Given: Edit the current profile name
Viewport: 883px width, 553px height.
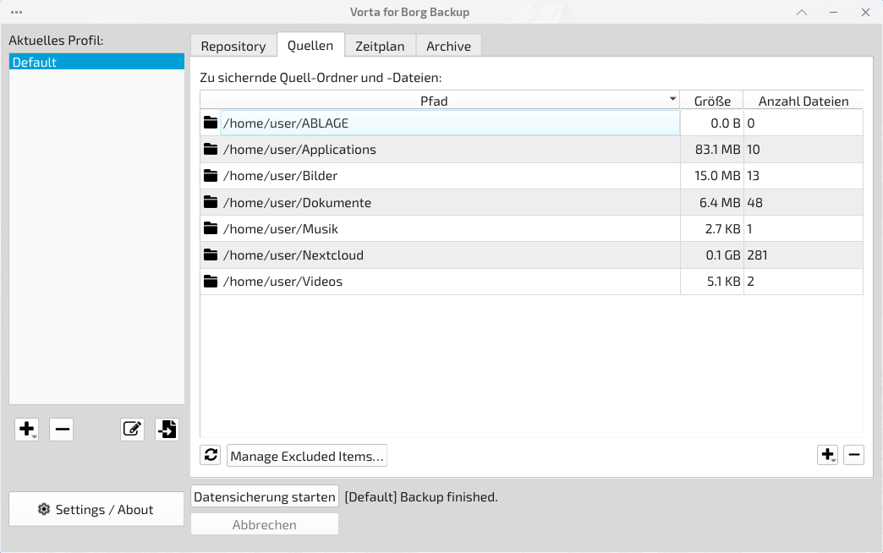Looking at the screenshot, I should click(x=132, y=430).
